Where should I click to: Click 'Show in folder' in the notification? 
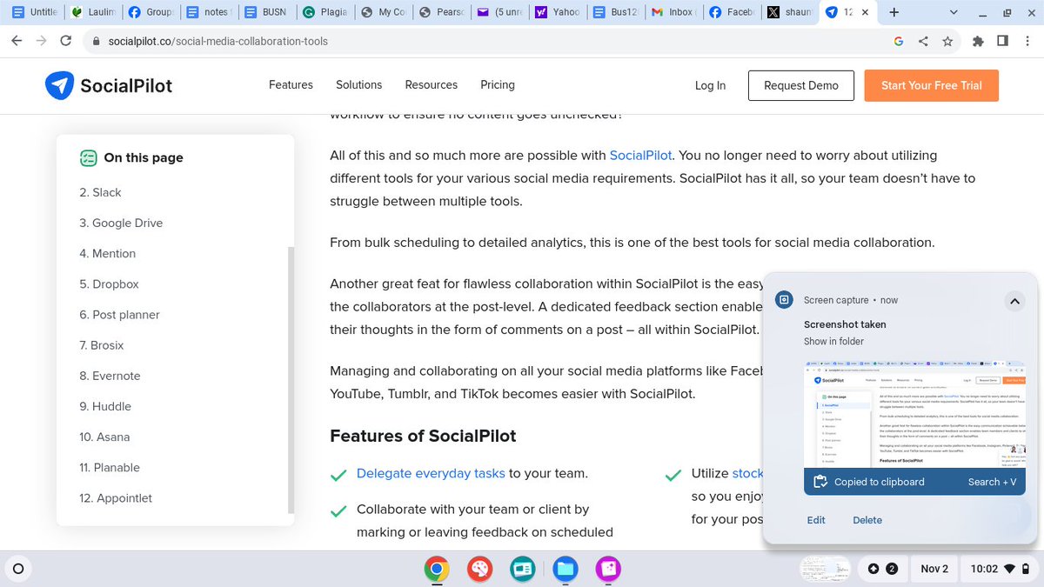[x=833, y=341]
